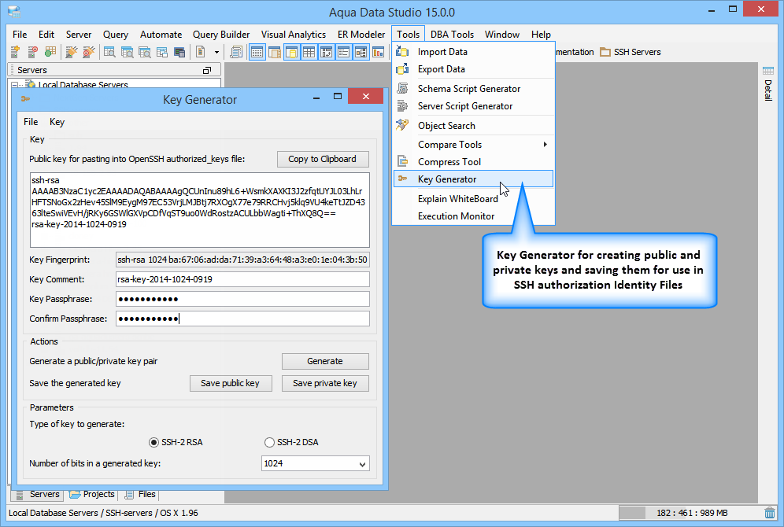Switch to the Files tab
This screenshot has height=527, width=784.
pos(140,494)
